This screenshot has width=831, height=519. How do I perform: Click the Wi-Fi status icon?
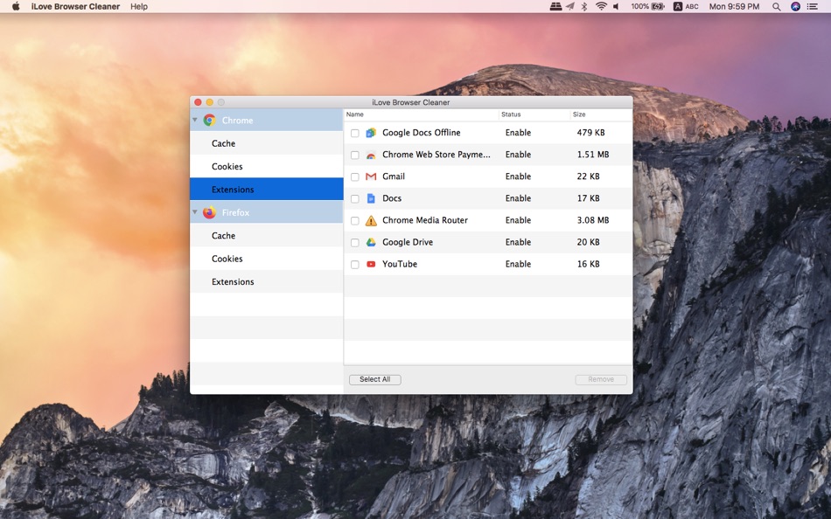tap(601, 6)
